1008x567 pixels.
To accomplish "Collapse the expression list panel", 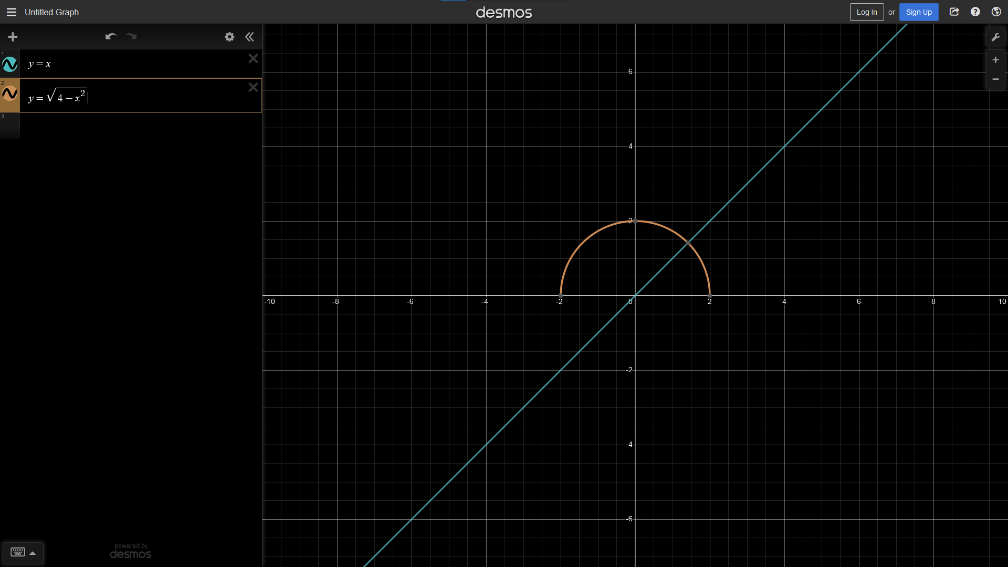I will click(249, 37).
